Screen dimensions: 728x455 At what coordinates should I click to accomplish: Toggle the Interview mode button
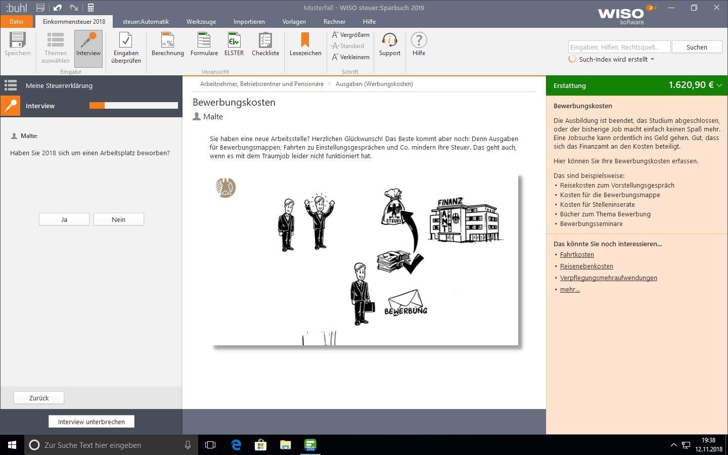pyautogui.click(x=88, y=48)
